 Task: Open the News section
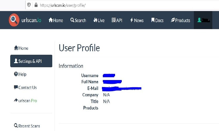click(137, 20)
